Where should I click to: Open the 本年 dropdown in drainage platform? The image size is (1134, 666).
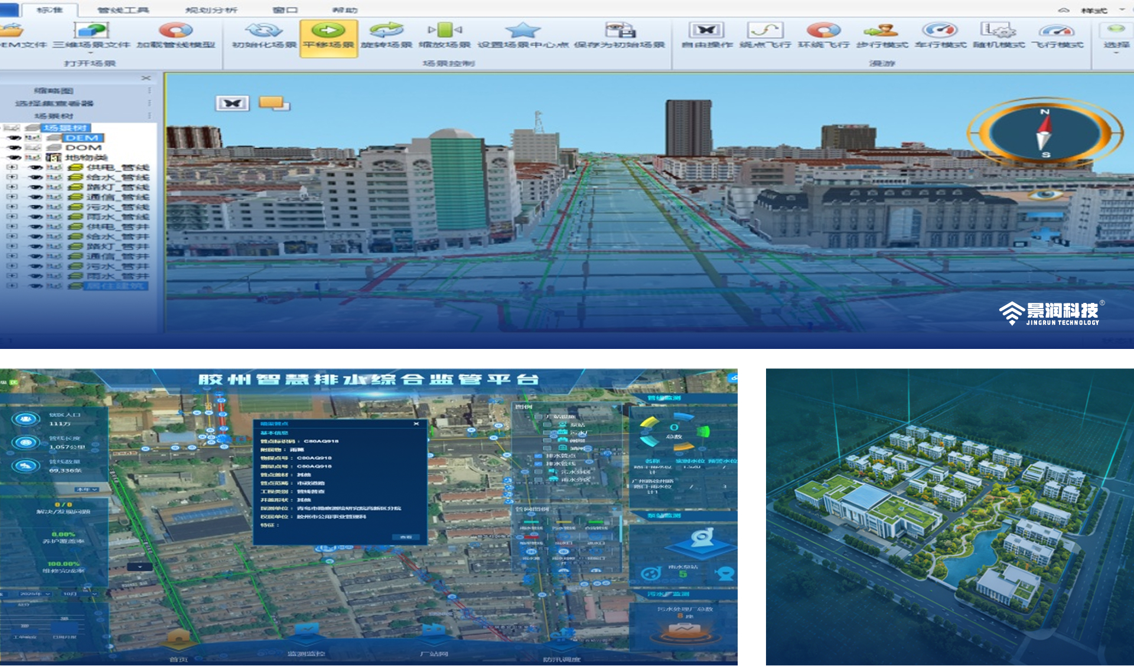coord(86,489)
